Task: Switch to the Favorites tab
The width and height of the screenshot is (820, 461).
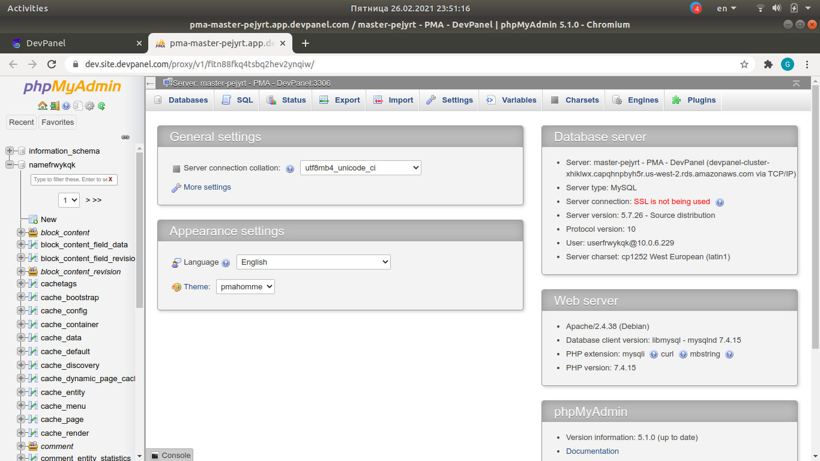Action: [57, 122]
